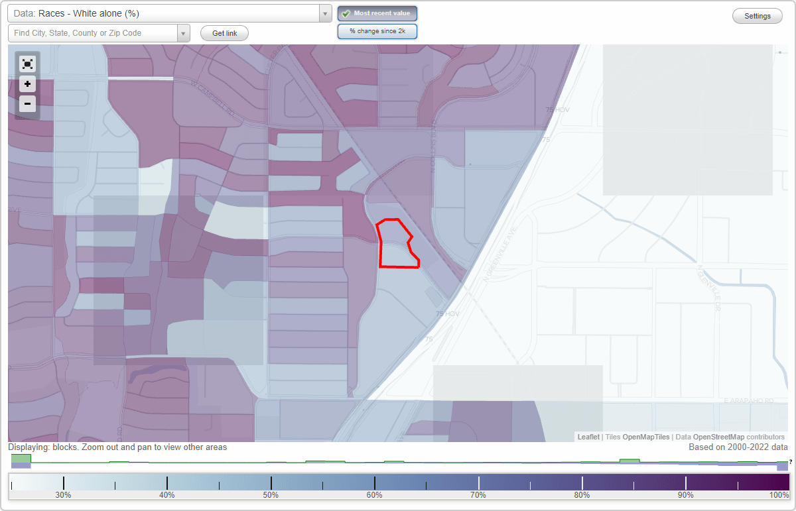The width and height of the screenshot is (796, 511).
Task: Click the 30% mark on color legend
Action: pyautogui.click(x=63, y=494)
